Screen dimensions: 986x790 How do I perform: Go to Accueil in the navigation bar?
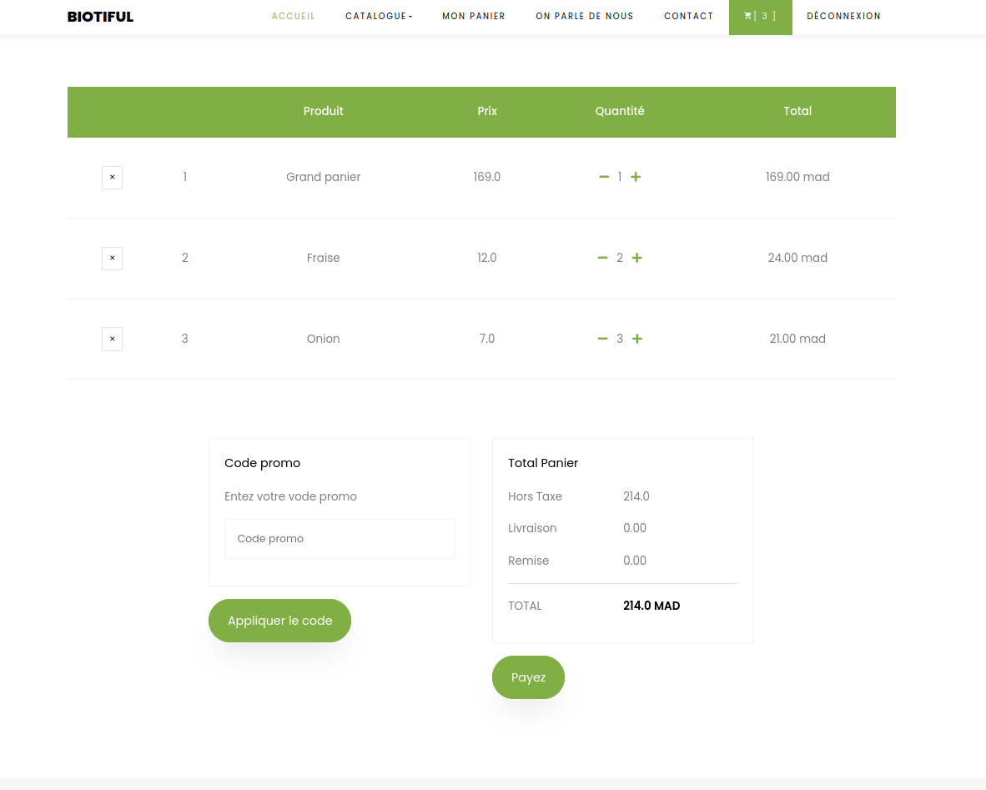(293, 17)
